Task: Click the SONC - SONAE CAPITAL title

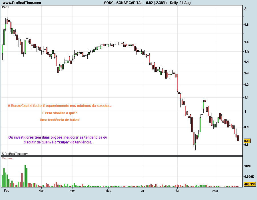Action: click(123, 3)
